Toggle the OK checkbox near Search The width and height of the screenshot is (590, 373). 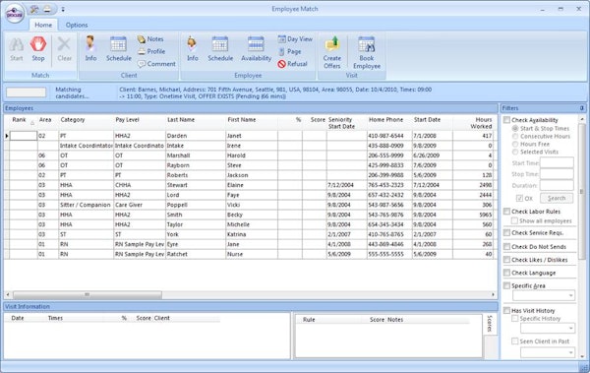click(x=519, y=198)
